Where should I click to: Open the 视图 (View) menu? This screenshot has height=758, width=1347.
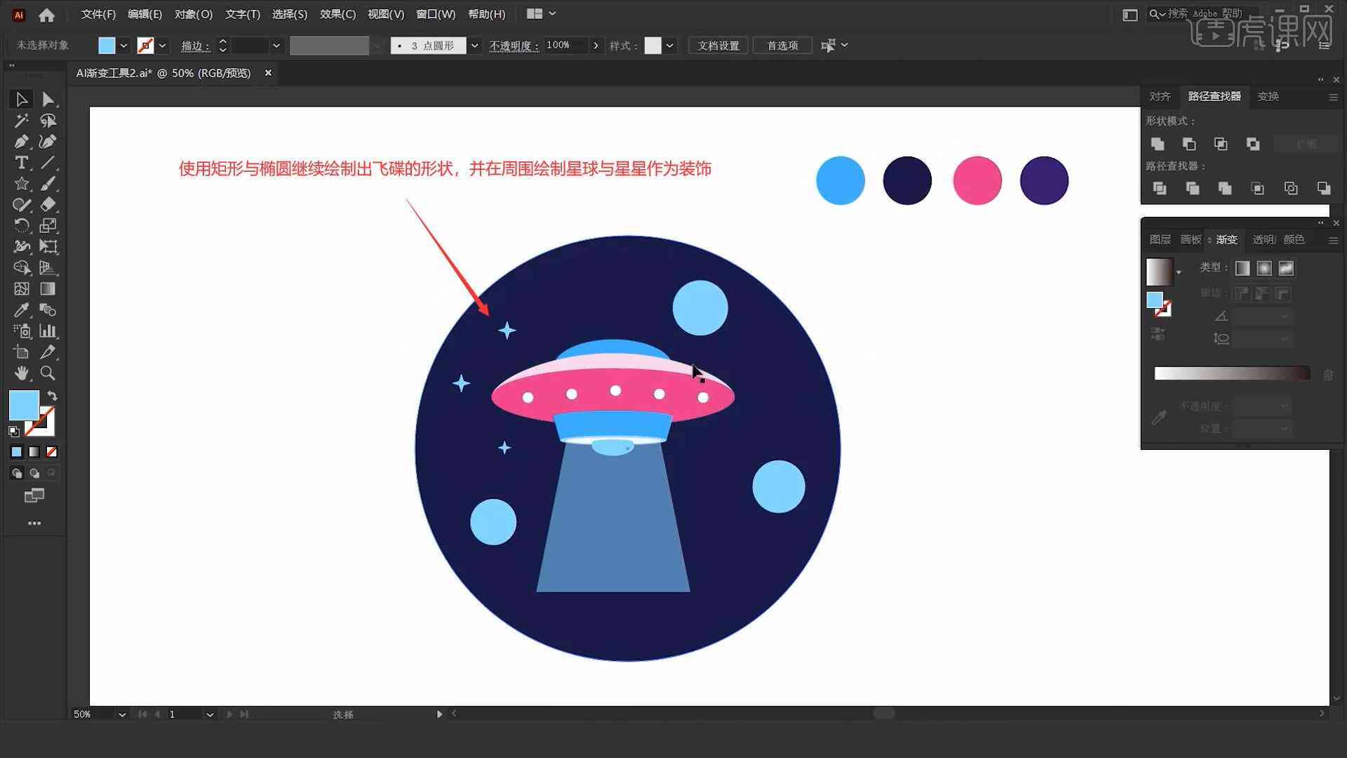[x=384, y=13]
